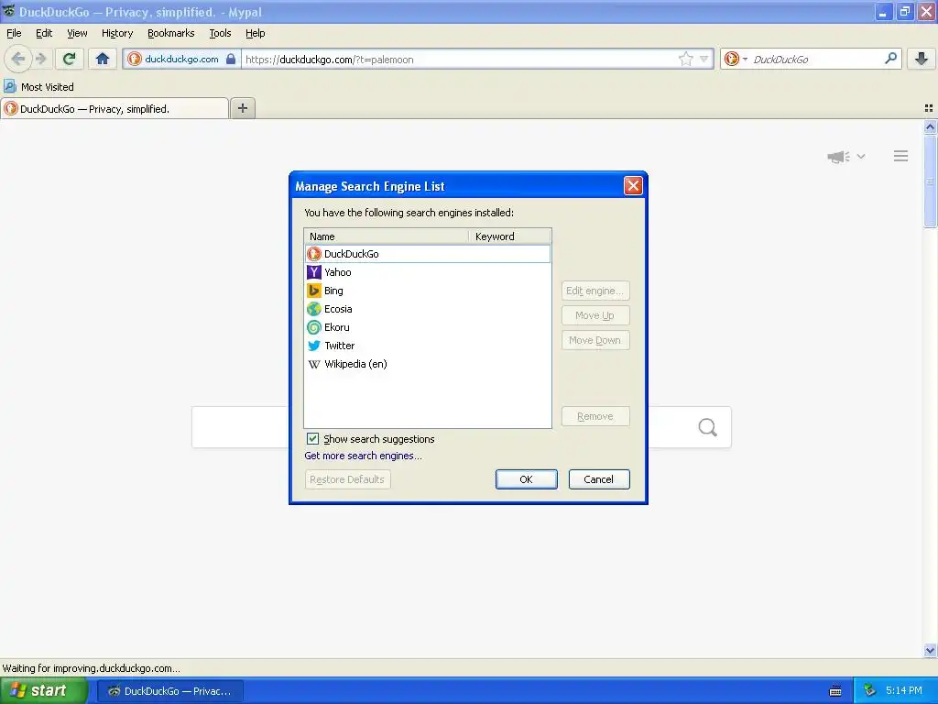Screen dimensions: 938x704
Task: Reload the current page
Action: (70, 59)
